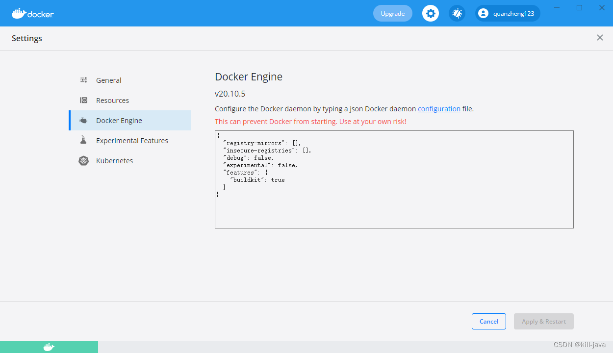
Task: Open the Kubernetes settings section
Action: (130, 161)
